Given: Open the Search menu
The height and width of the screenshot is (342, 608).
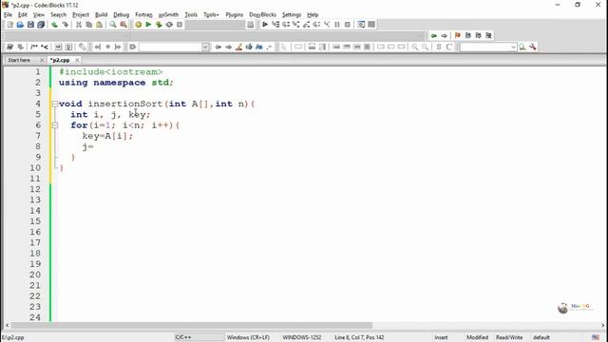Looking at the screenshot, I should (x=58, y=15).
